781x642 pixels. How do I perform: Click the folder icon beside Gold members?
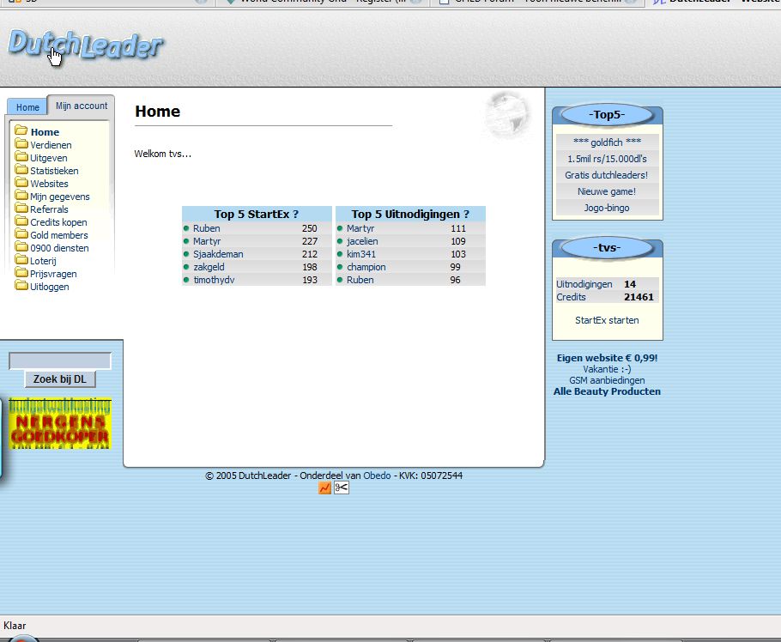pyautogui.click(x=21, y=233)
